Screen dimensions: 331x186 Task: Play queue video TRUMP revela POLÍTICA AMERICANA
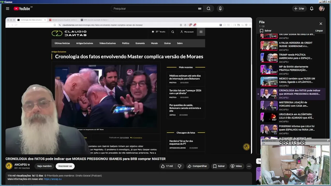[x=291, y=58]
